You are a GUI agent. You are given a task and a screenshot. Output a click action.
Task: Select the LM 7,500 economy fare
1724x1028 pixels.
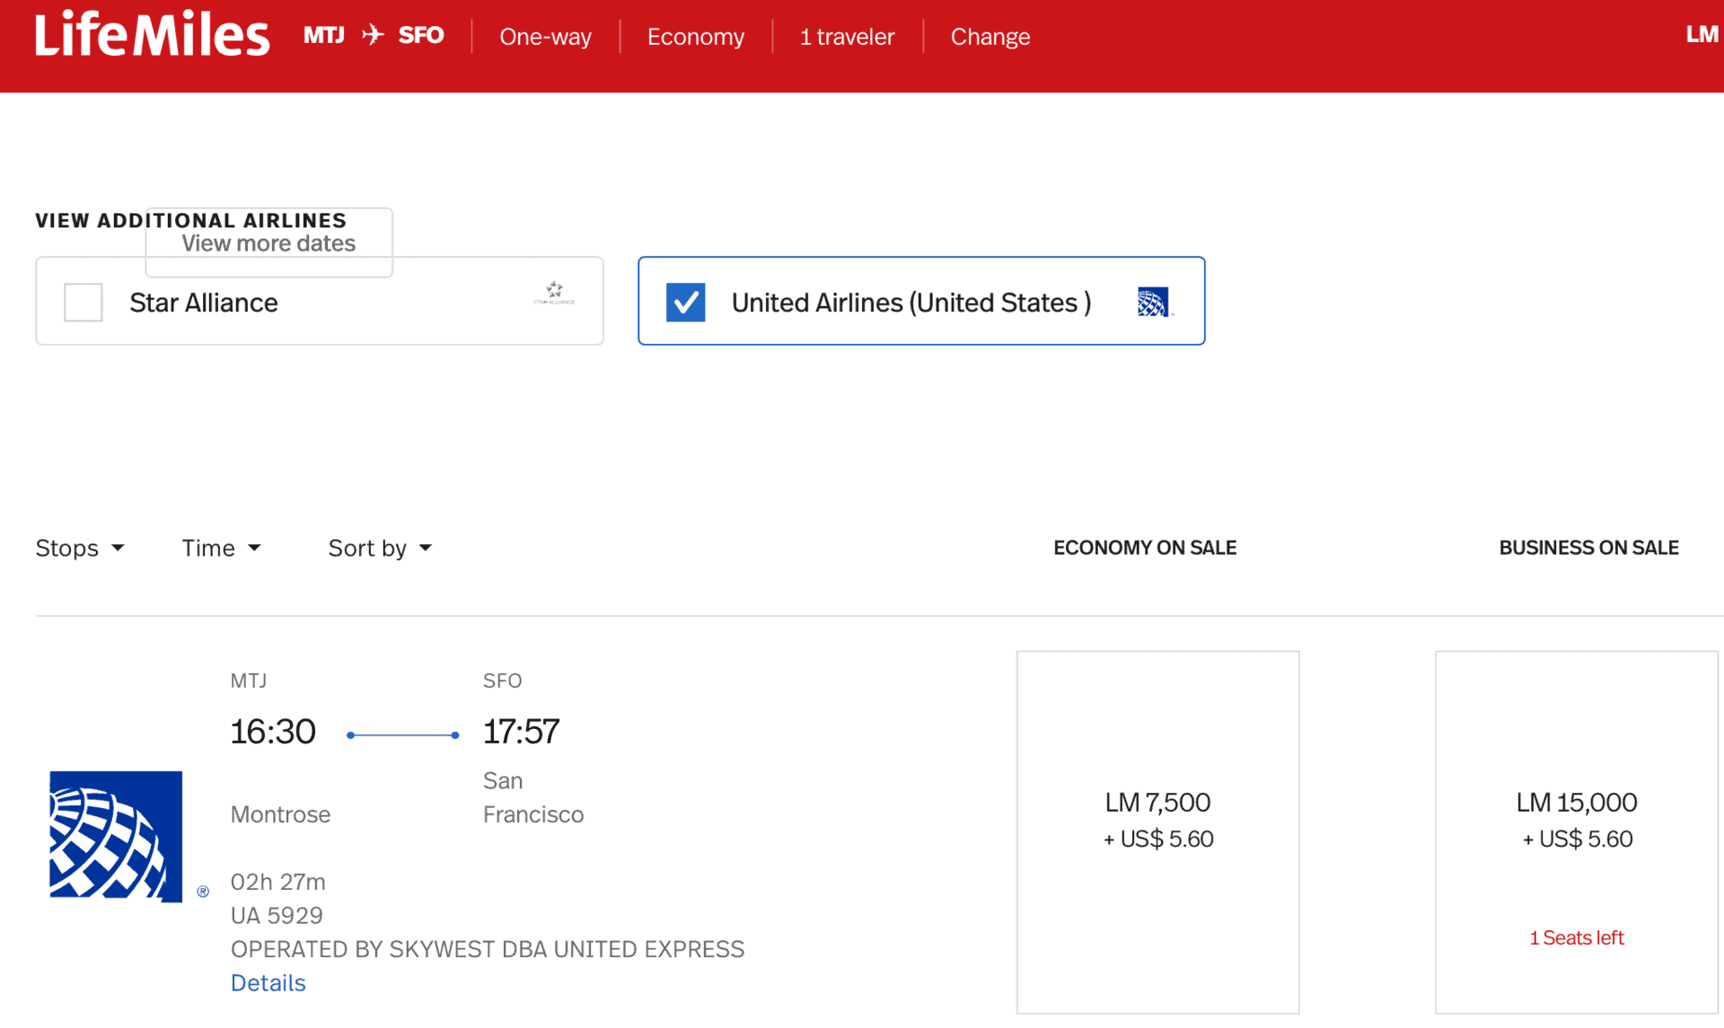click(x=1158, y=832)
